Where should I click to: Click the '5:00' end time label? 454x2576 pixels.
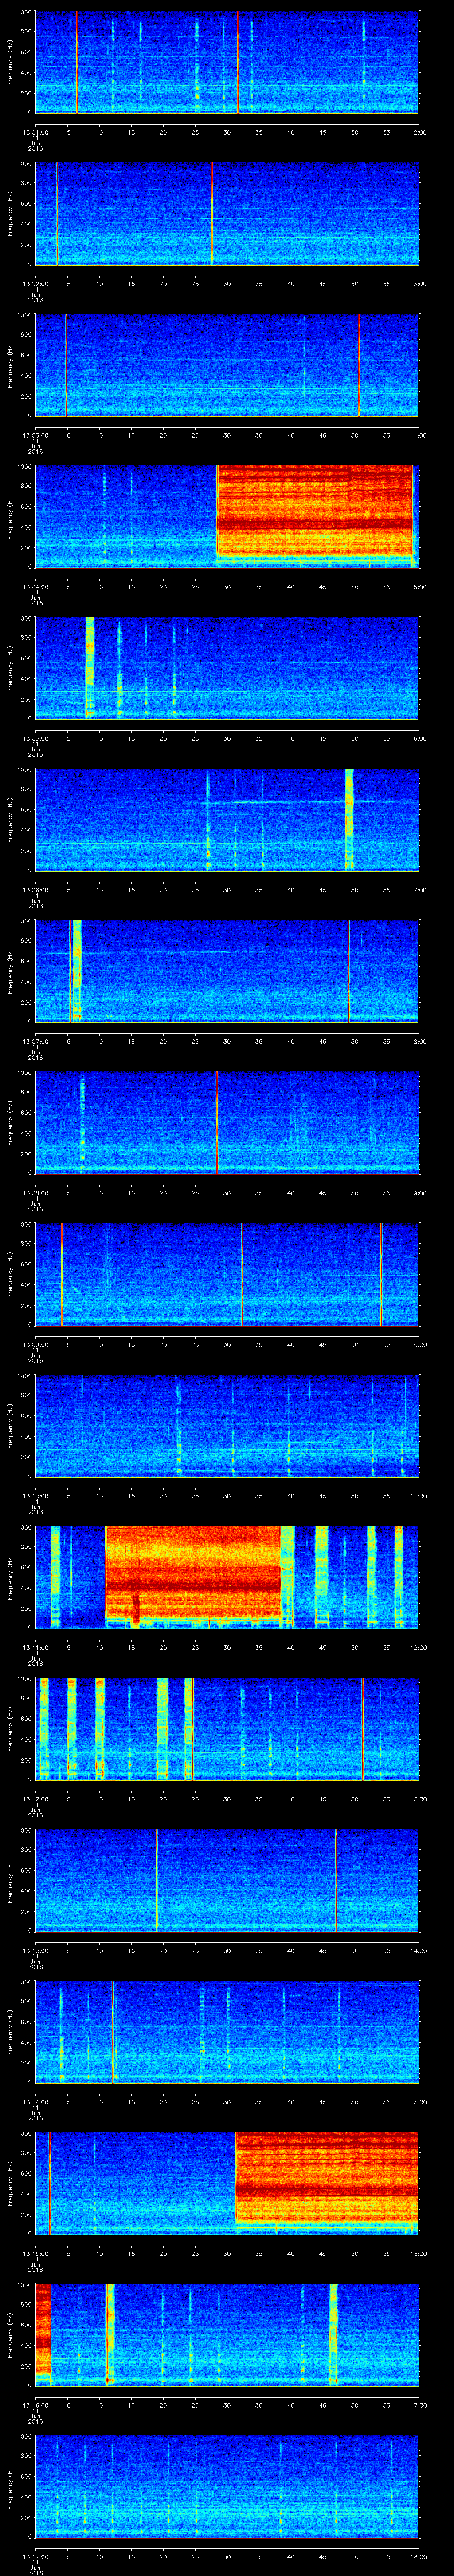point(419,587)
